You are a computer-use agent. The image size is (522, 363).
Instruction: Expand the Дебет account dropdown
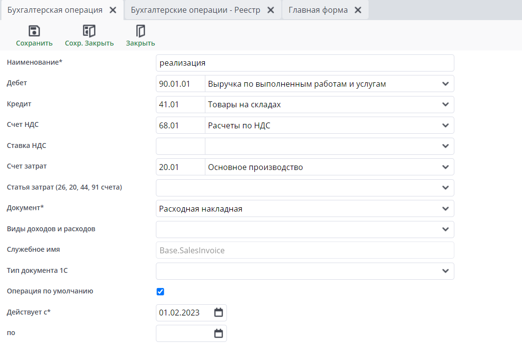[x=445, y=84]
